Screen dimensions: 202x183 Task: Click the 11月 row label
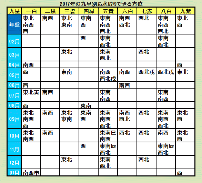14,149
